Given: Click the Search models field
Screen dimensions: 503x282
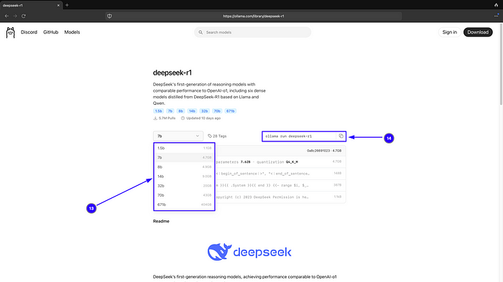Looking at the screenshot, I should tap(252, 32).
